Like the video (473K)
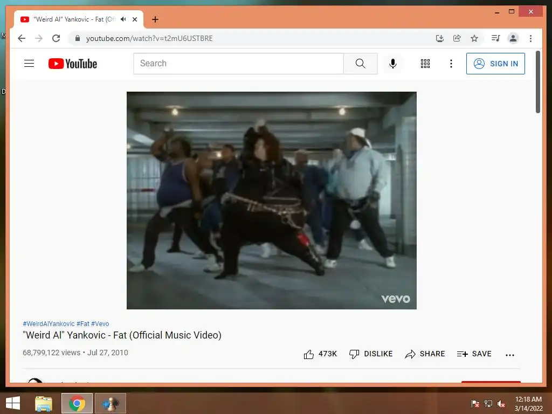This screenshot has width=552, height=414. (x=320, y=354)
